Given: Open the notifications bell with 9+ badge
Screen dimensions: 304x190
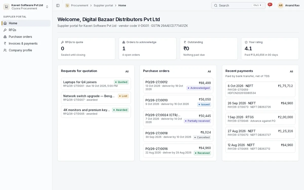Looking at the screenshot, I should 270,5.
